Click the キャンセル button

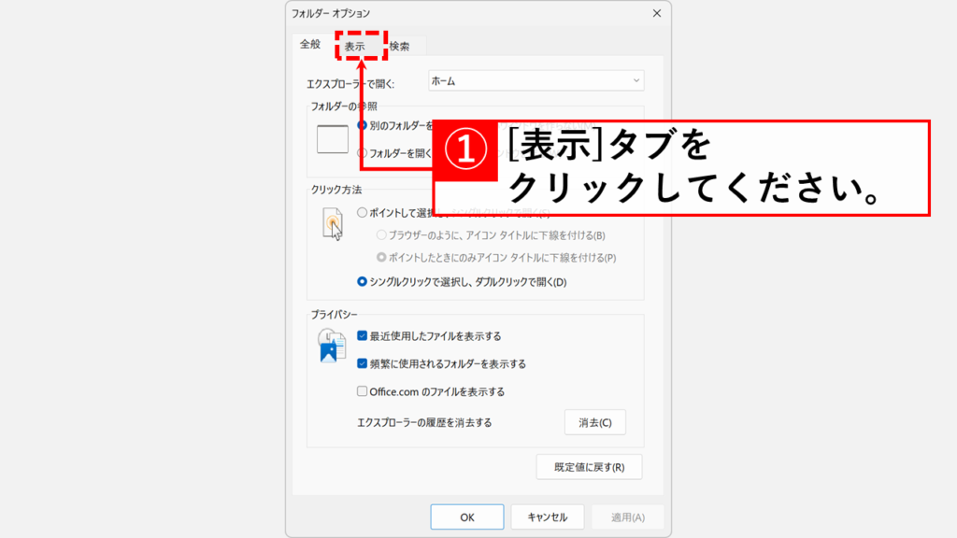coord(548,517)
